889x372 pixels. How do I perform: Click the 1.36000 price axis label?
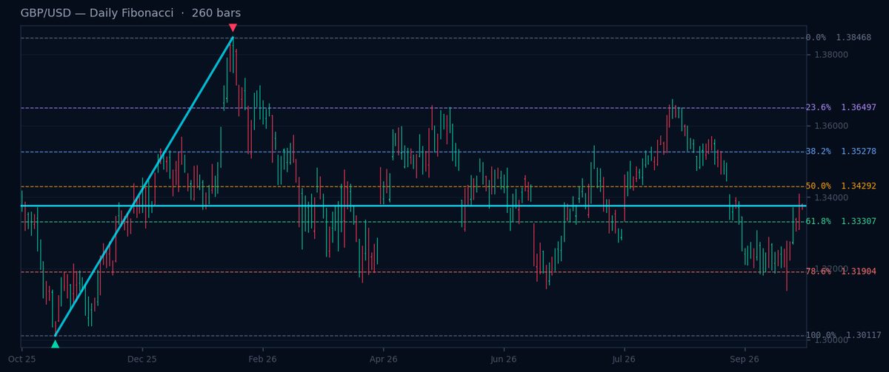pos(831,126)
